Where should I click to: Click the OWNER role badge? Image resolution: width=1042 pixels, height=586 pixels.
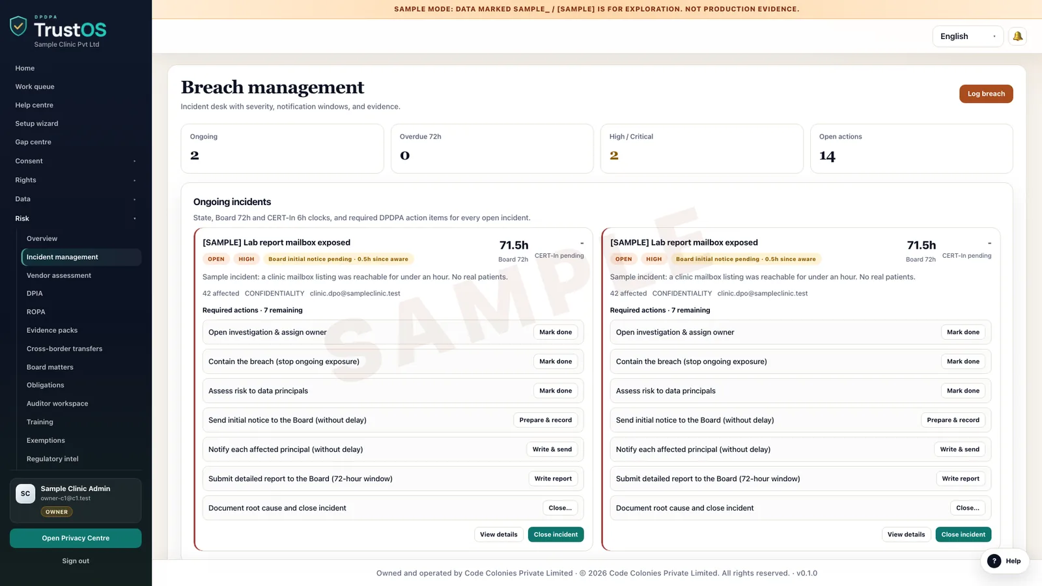coord(57,512)
